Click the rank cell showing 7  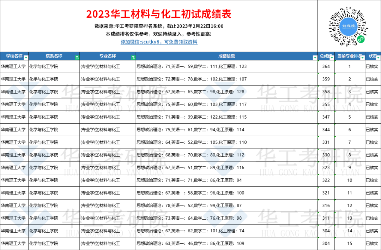pos(350,142)
